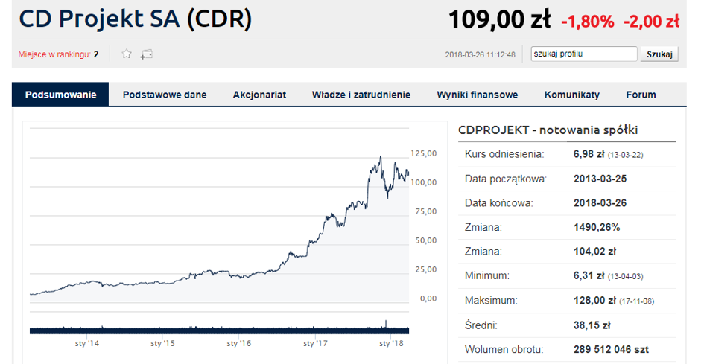Open the Podsumowanie tab
The height and width of the screenshot is (364, 704).
(x=60, y=95)
